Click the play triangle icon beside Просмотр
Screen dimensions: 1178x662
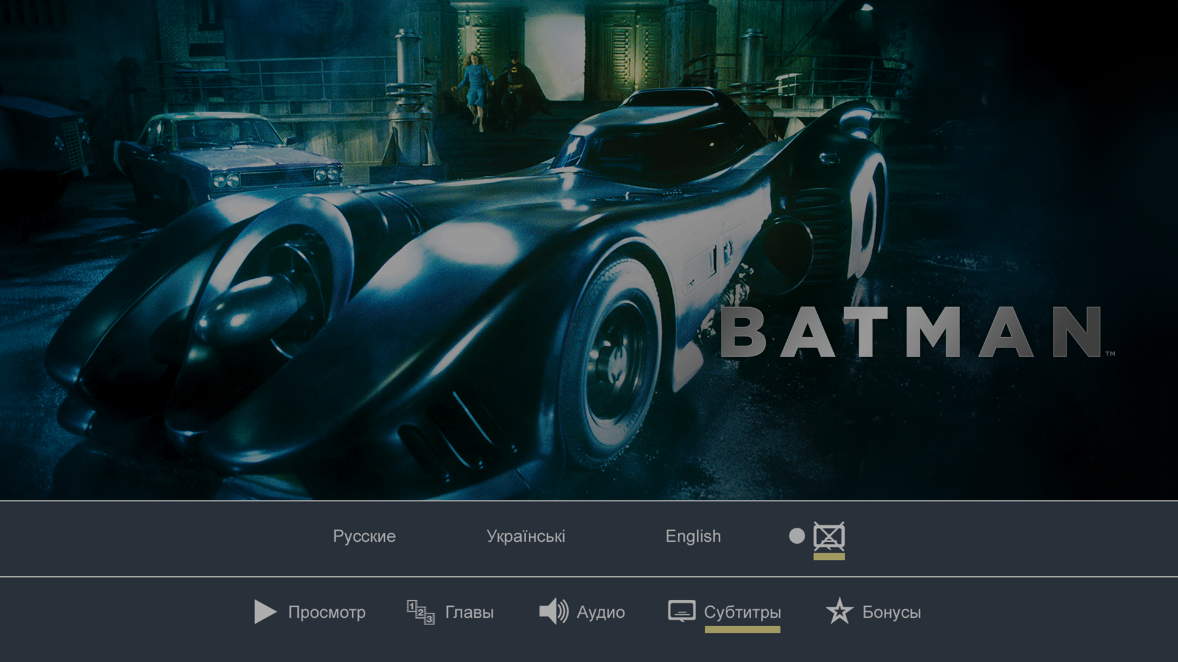(265, 612)
